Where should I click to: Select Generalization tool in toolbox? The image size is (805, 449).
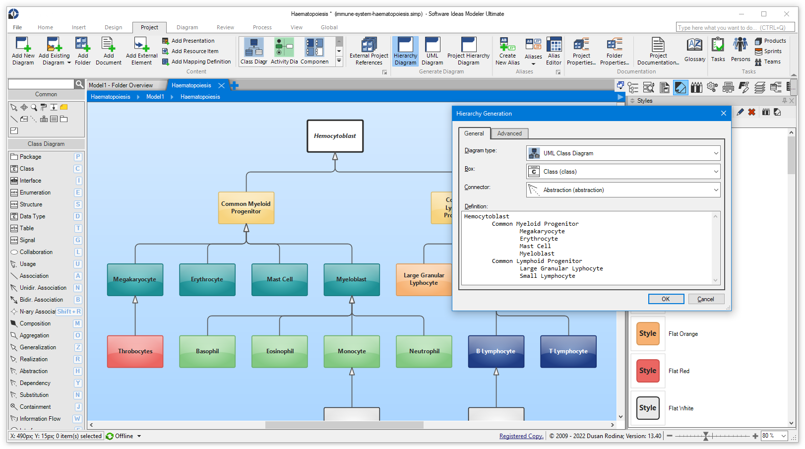click(x=46, y=347)
